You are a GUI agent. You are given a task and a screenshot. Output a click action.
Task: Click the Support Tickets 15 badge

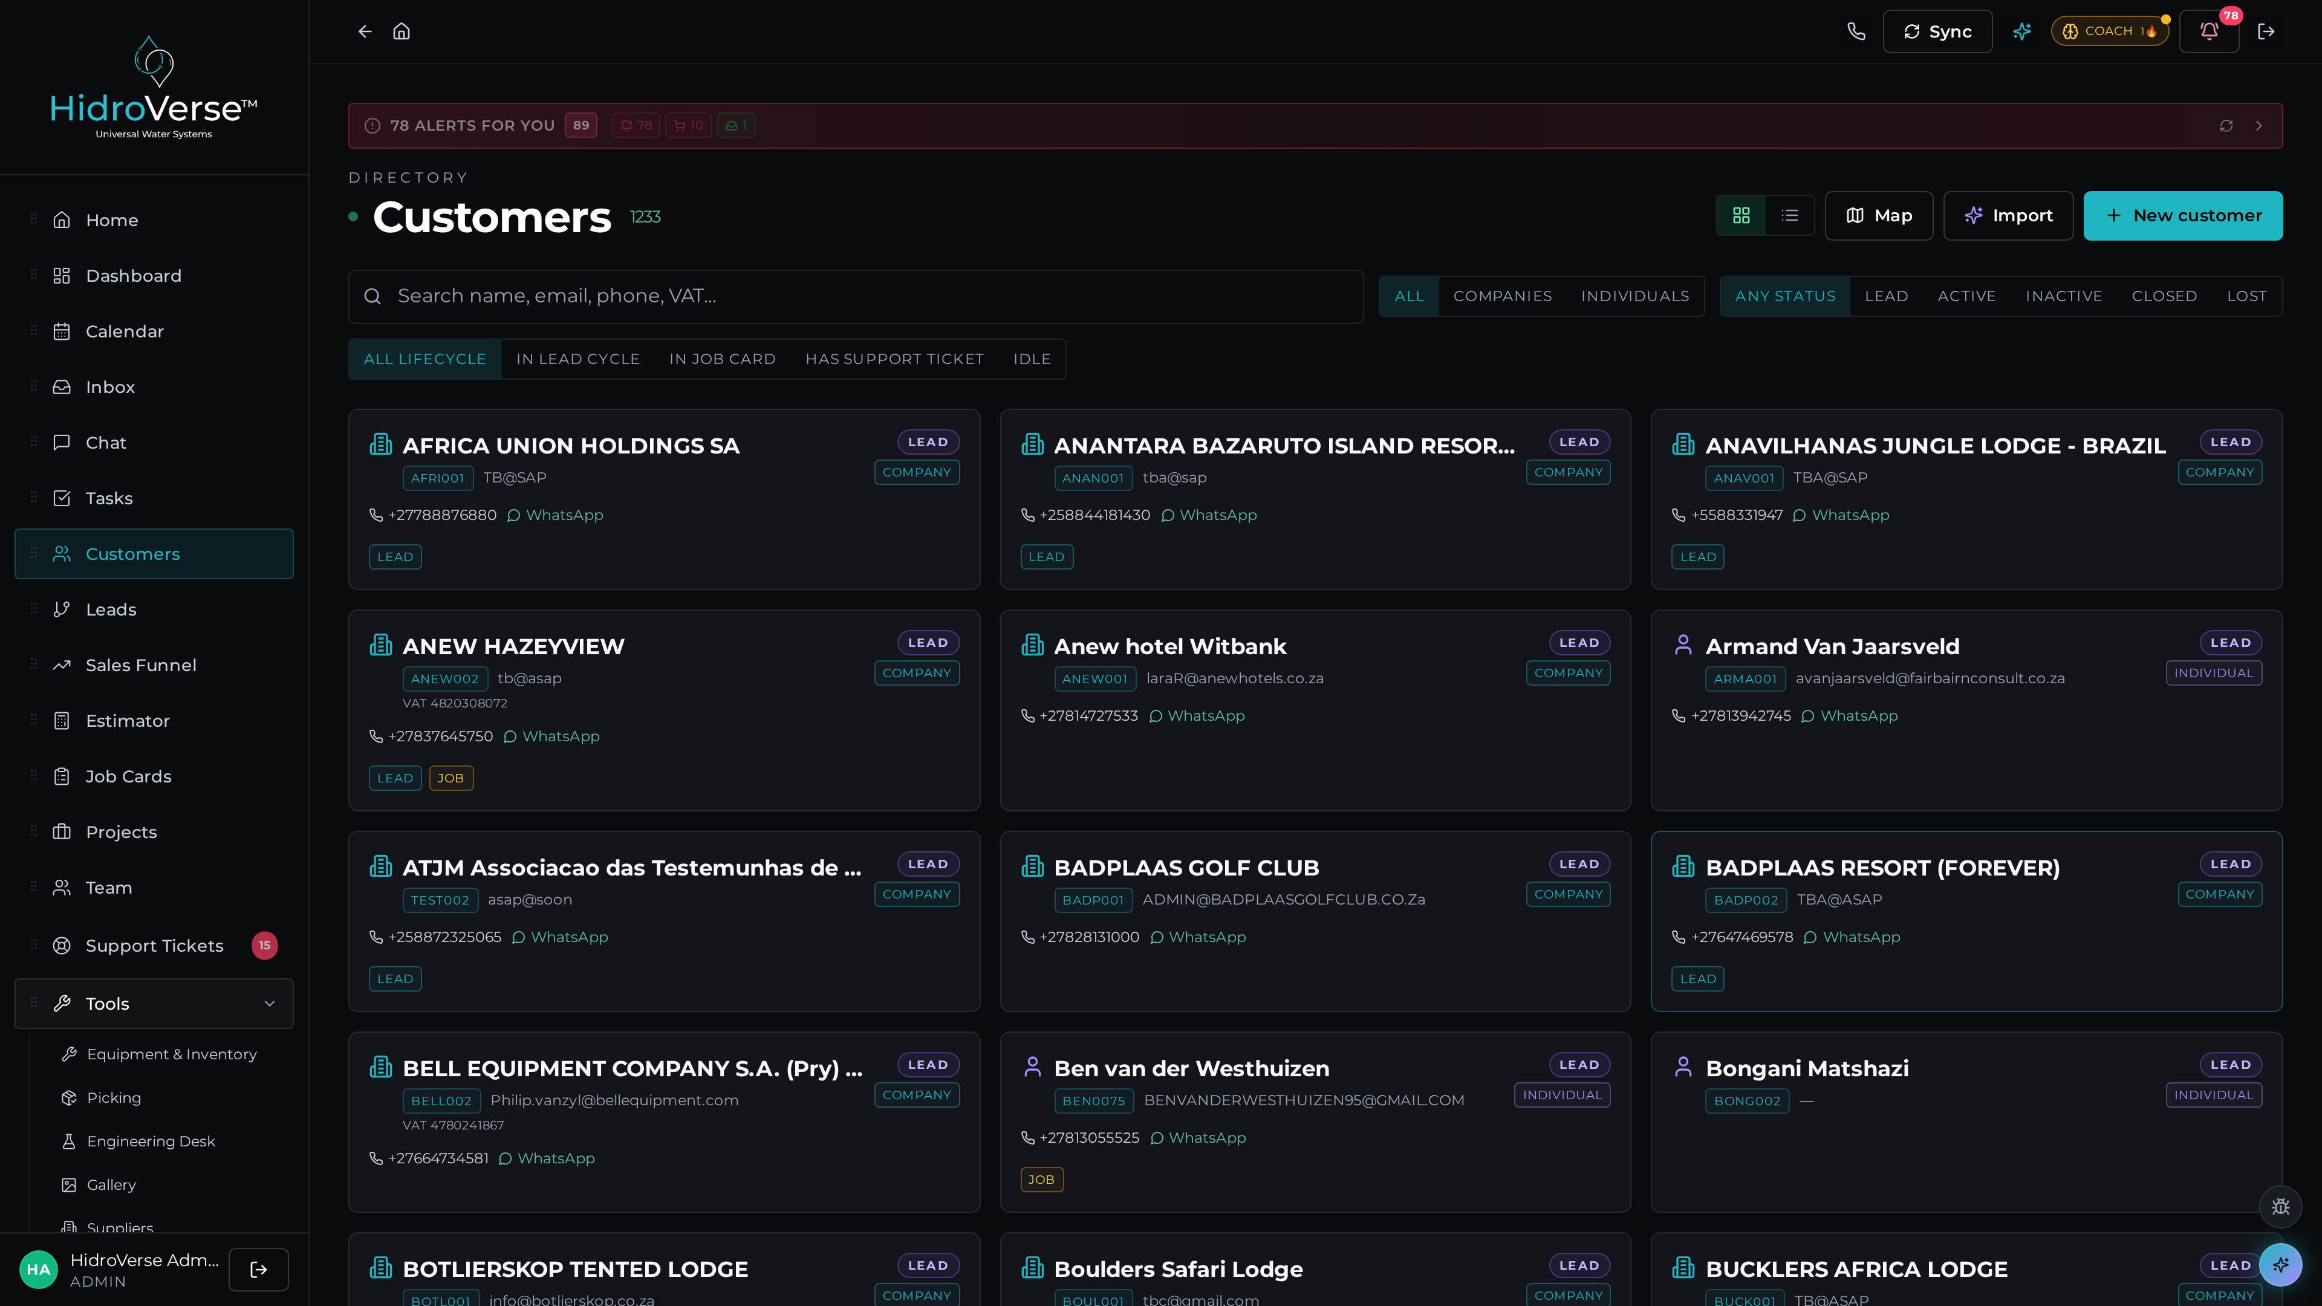click(264, 946)
